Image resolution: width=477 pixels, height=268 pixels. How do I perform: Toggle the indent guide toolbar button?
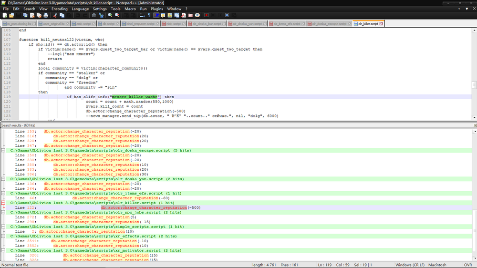(x=156, y=15)
